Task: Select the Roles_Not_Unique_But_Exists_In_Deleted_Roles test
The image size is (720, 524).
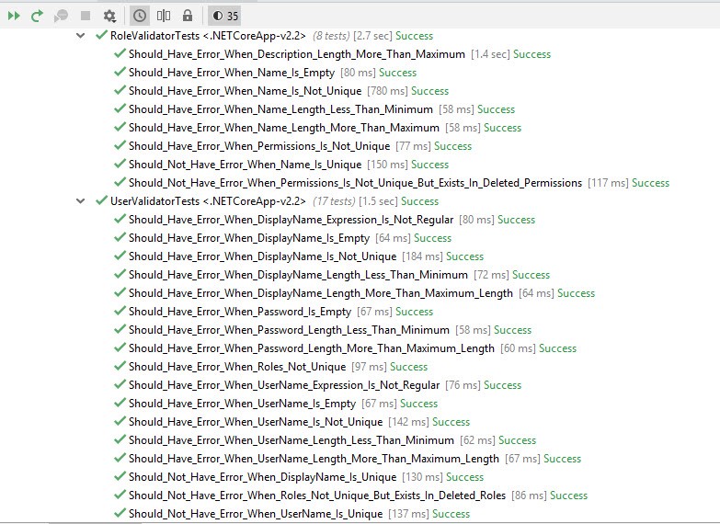Action: point(317,496)
